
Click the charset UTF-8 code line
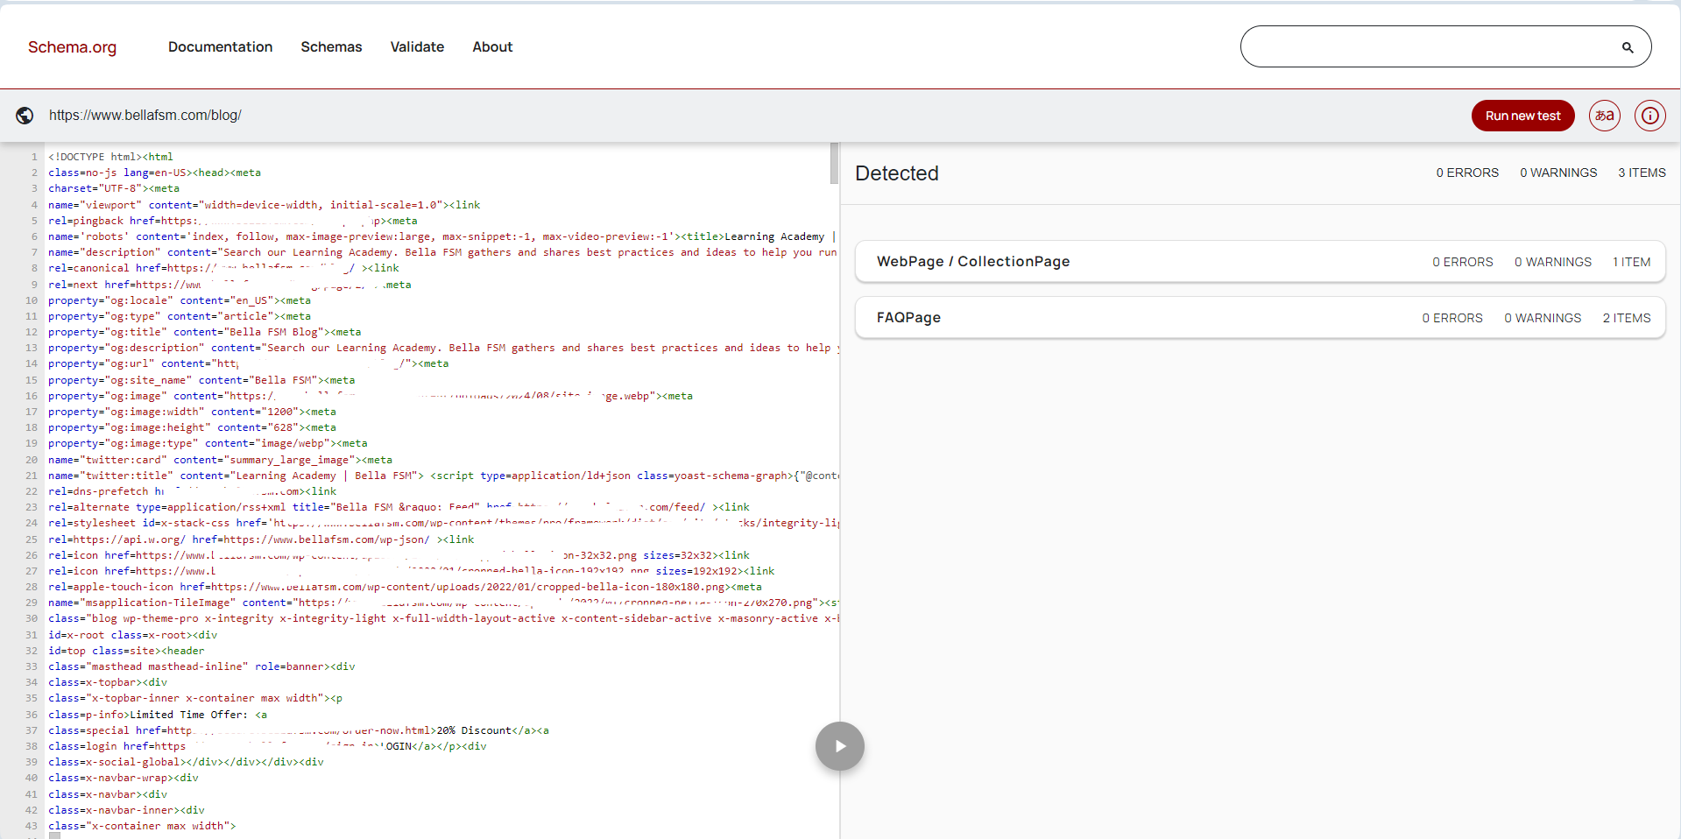tap(114, 188)
